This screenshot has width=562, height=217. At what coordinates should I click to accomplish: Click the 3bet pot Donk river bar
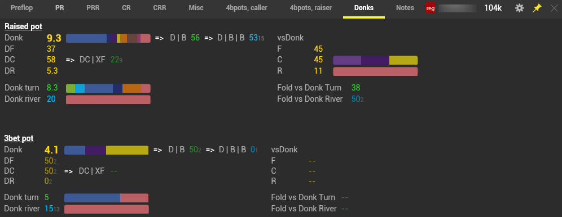click(x=107, y=209)
